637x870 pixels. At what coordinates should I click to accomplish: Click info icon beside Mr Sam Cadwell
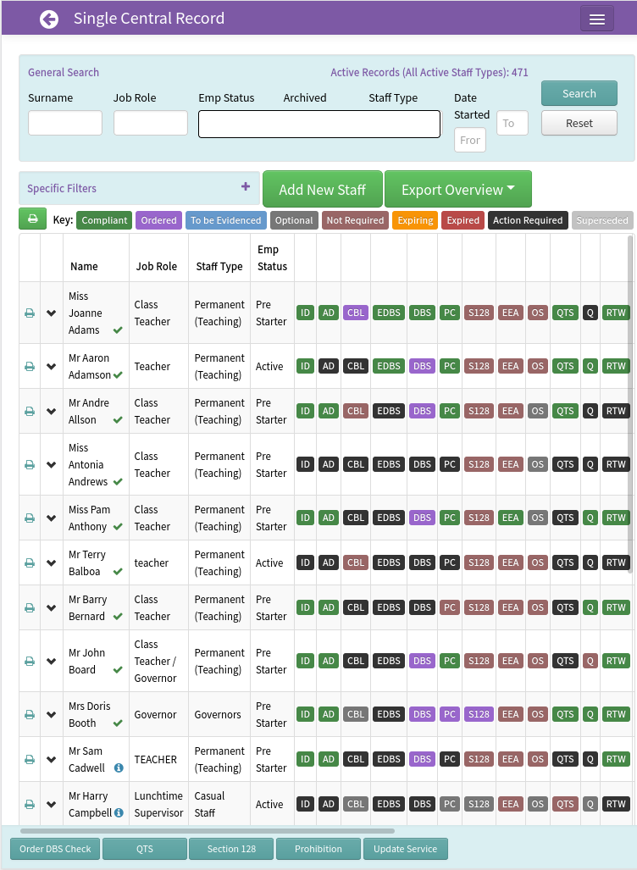[x=119, y=767]
